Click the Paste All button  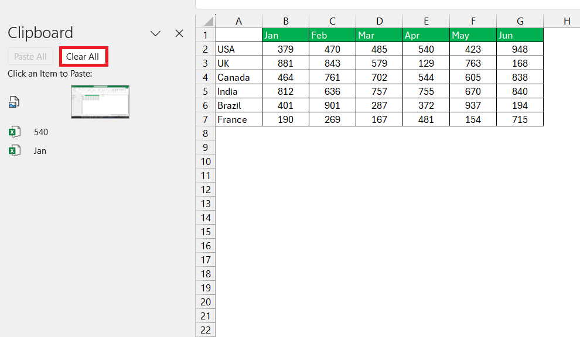tap(30, 57)
